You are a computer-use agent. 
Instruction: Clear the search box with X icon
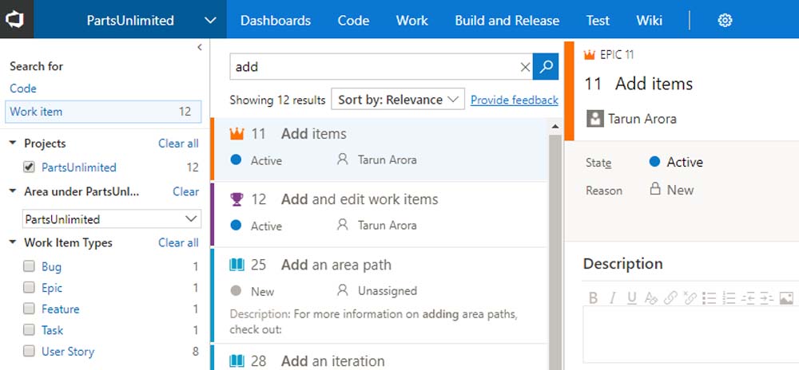(525, 67)
